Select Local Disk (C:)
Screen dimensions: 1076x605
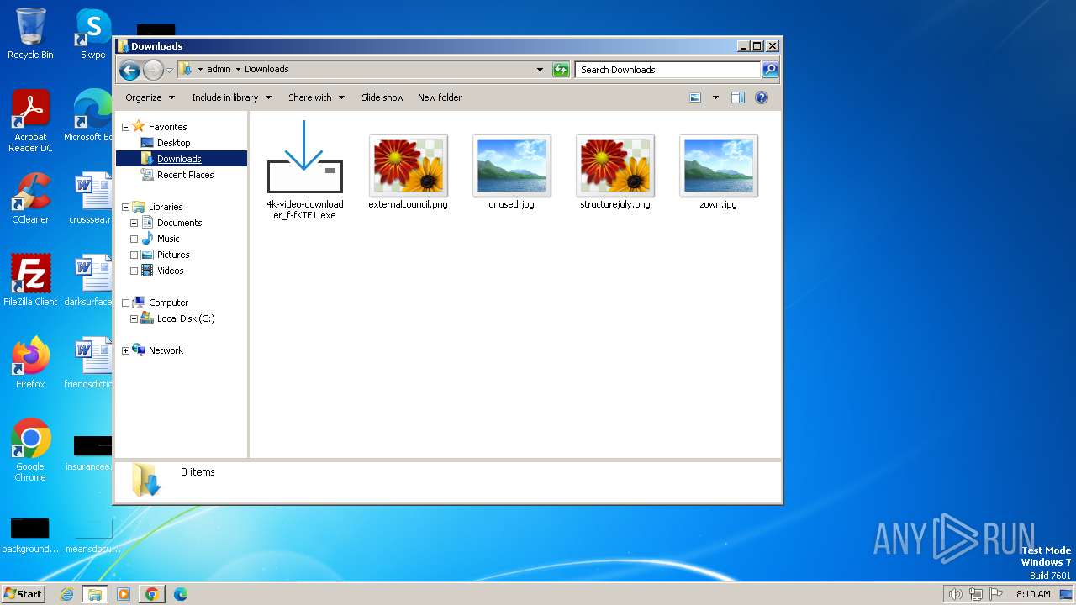185,318
